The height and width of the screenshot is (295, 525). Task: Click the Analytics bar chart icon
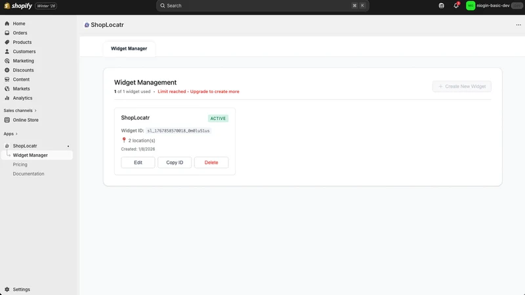coord(7,98)
